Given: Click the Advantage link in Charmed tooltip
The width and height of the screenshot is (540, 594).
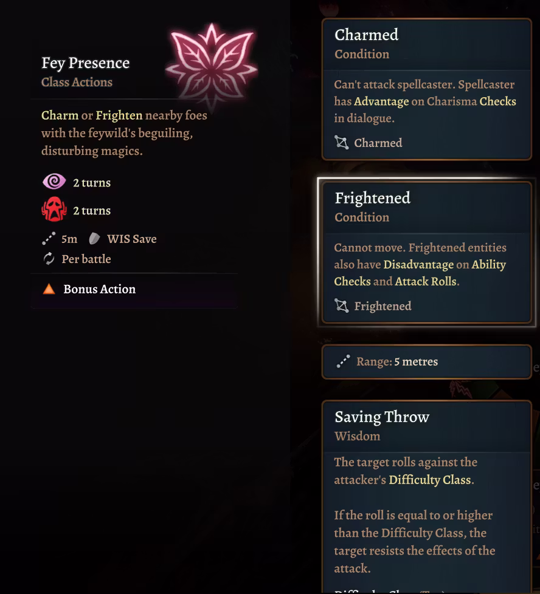Looking at the screenshot, I should (382, 101).
